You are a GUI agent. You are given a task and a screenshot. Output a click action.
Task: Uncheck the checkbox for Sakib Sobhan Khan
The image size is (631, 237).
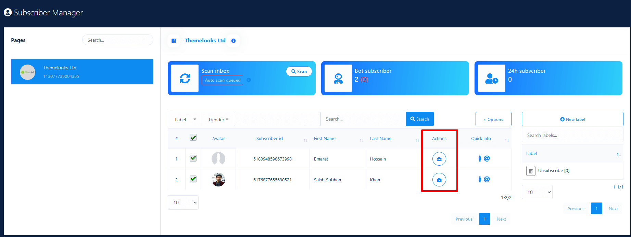pos(193,179)
